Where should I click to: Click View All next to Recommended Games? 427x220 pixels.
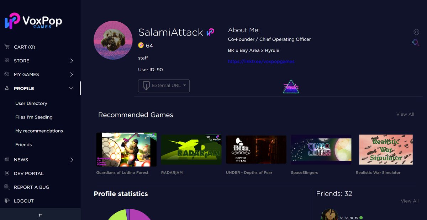point(405,114)
